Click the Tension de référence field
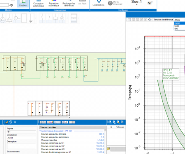185x154 pixels. (x=180, y=20)
